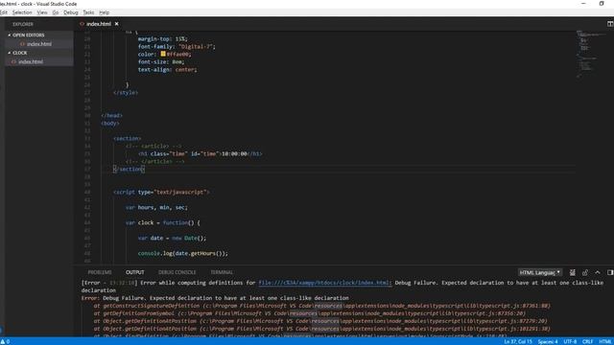Close the index.html editor tab
The image size is (614, 345).
coord(117,24)
